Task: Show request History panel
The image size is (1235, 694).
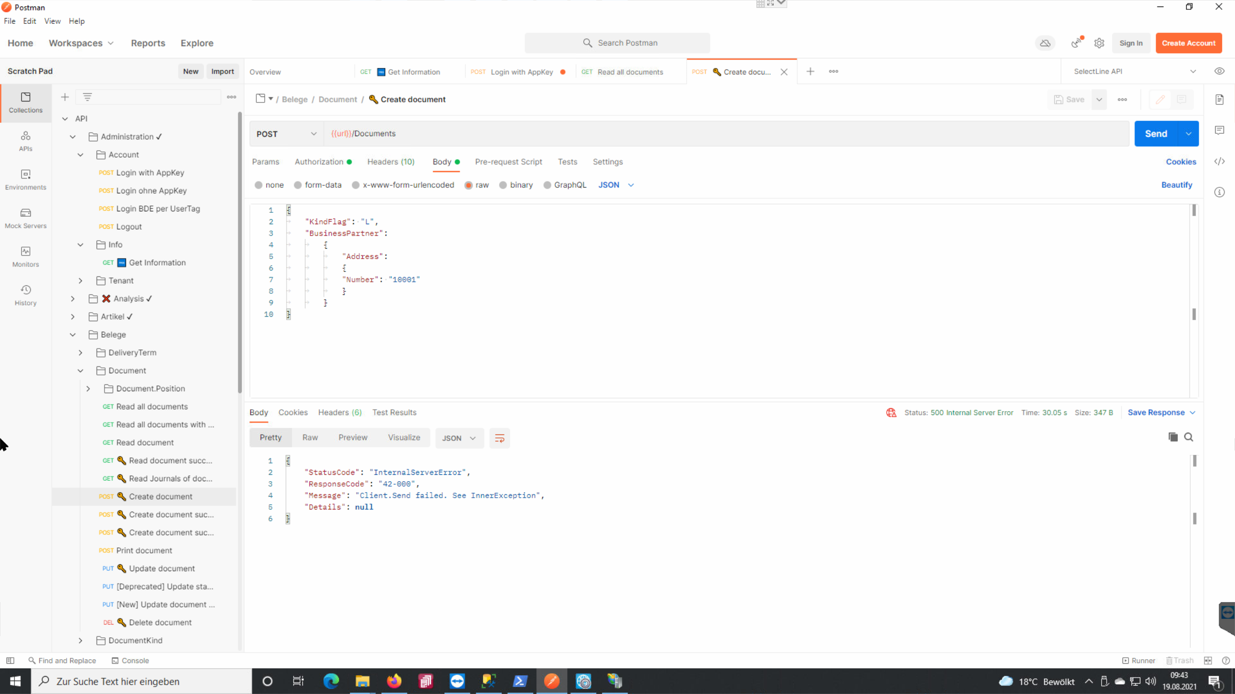Action: [25, 294]
